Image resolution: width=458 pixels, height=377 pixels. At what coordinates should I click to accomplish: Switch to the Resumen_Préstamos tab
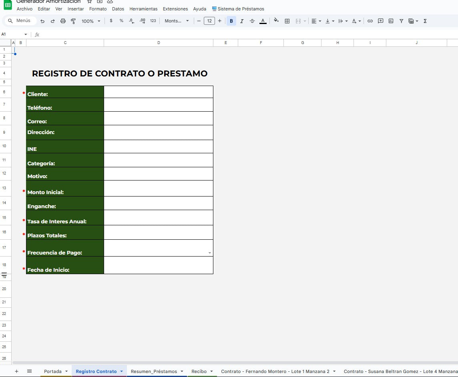tap(154, 371)
